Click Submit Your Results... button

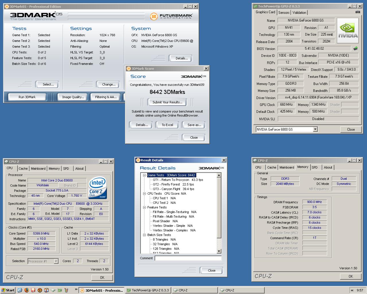pyautogui.click(x=167, y=102)
